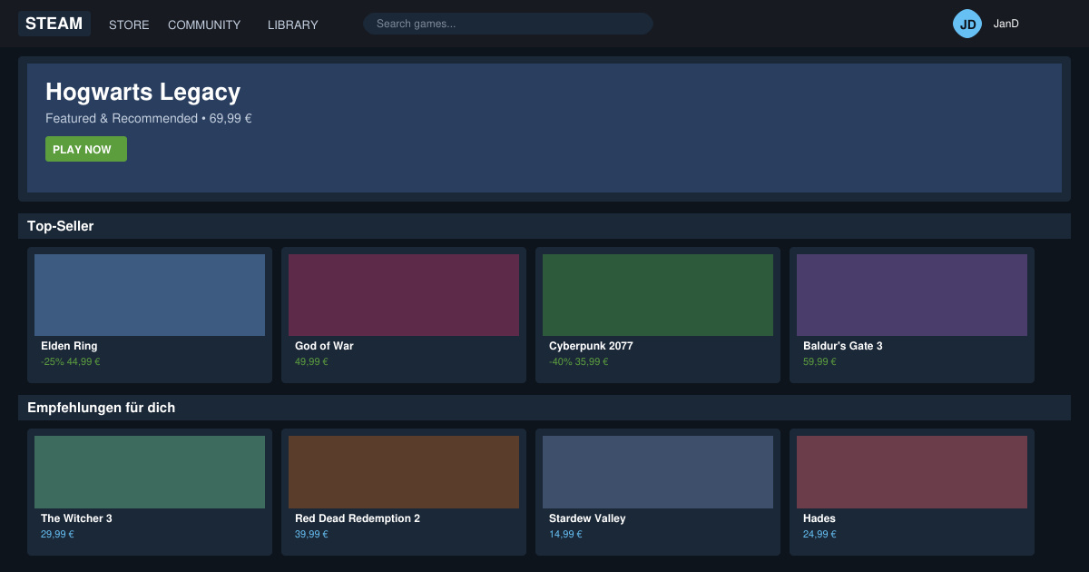Select the Elden Ring thumbnail

pyautogui.click(x=150, y=295)
